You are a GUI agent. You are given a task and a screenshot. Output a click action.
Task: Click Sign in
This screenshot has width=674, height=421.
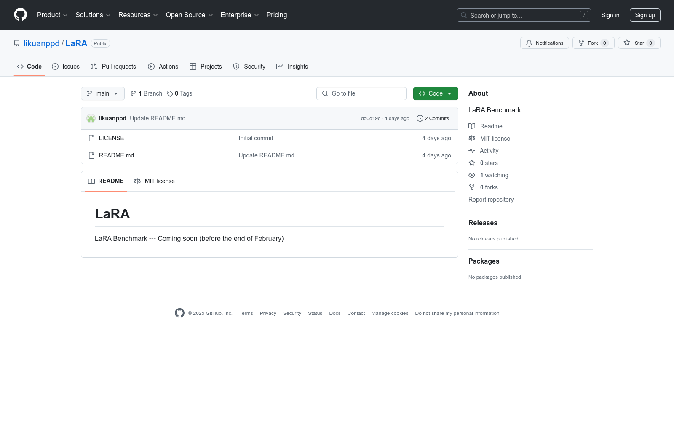610,15
